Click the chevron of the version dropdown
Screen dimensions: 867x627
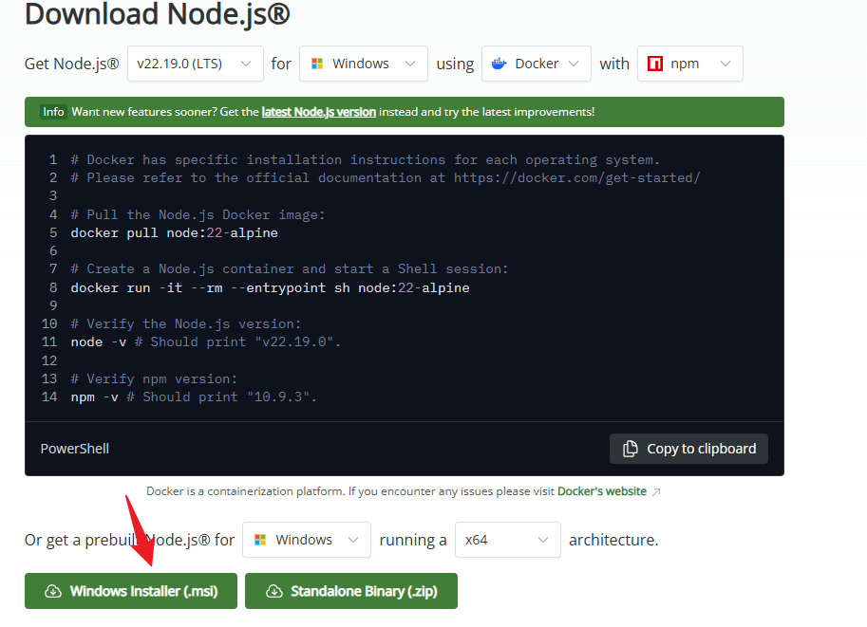point(246,65)
